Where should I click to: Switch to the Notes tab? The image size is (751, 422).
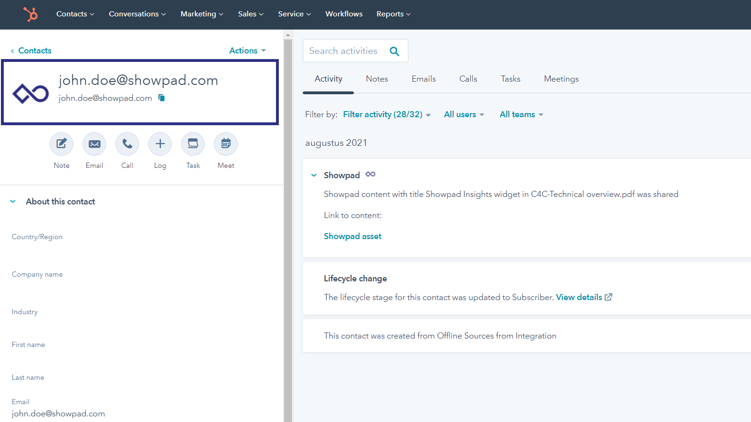pos(377,79)
